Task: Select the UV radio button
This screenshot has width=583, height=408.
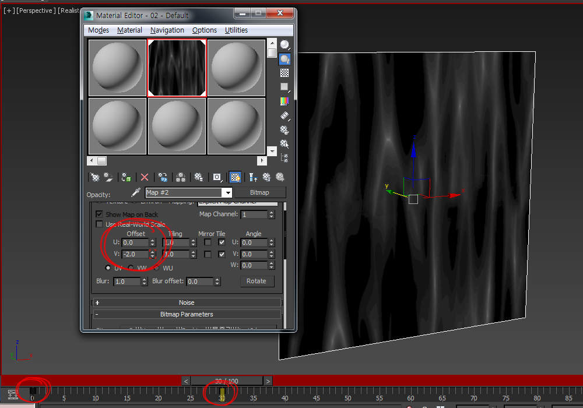Action: 108,268
